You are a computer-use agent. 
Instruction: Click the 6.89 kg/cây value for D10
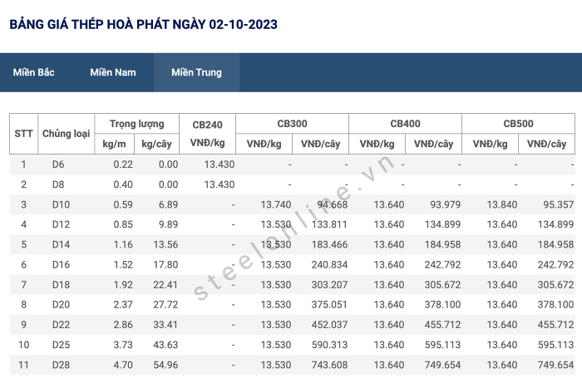click(169, 204)
